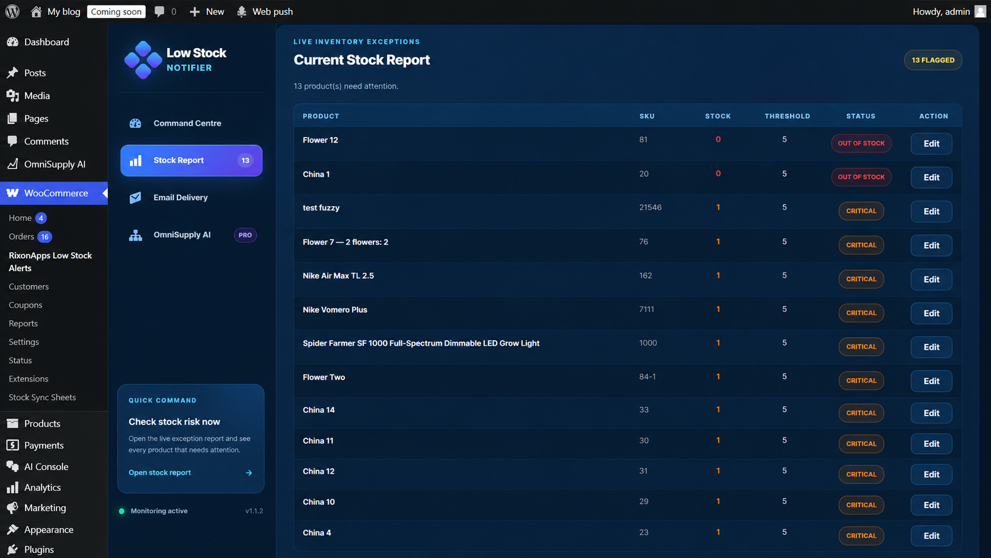
Task: Open the Email Delivery tab
Action: point(191,197)
